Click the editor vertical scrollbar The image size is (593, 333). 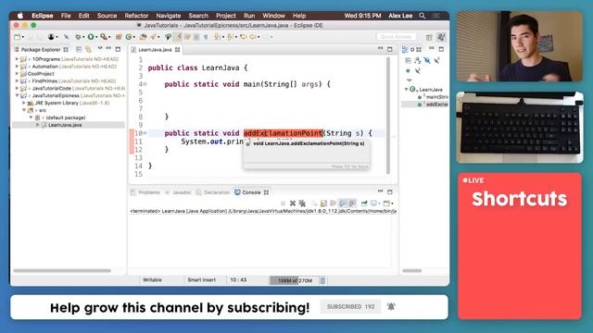388,115
